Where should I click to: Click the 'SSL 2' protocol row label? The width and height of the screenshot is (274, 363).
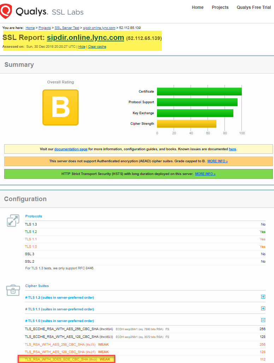point(30,261)
